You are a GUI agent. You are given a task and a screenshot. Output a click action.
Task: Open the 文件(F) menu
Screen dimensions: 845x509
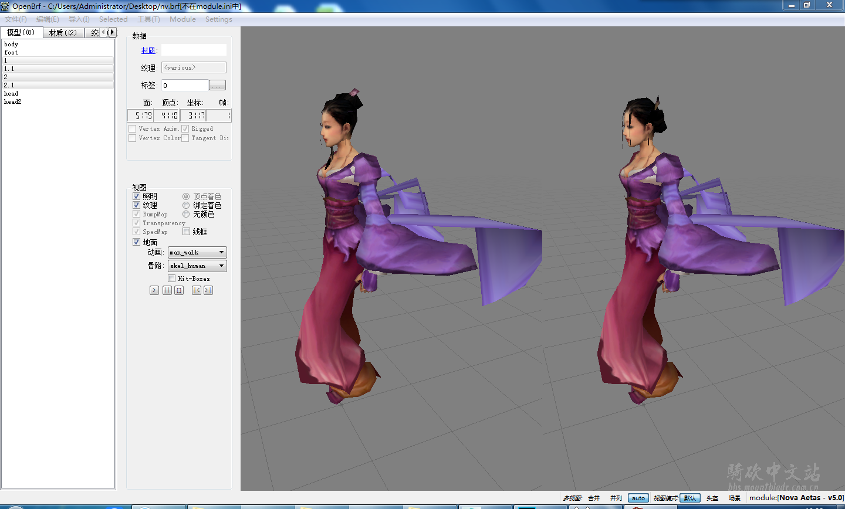(16, 19)
